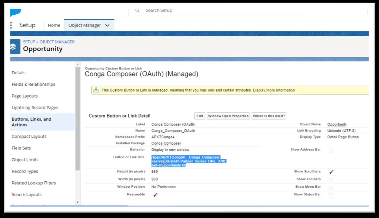Open Fields & Relationships in sidebar

[33, 84]
